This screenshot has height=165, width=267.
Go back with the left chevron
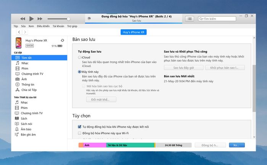coord(19,32)
